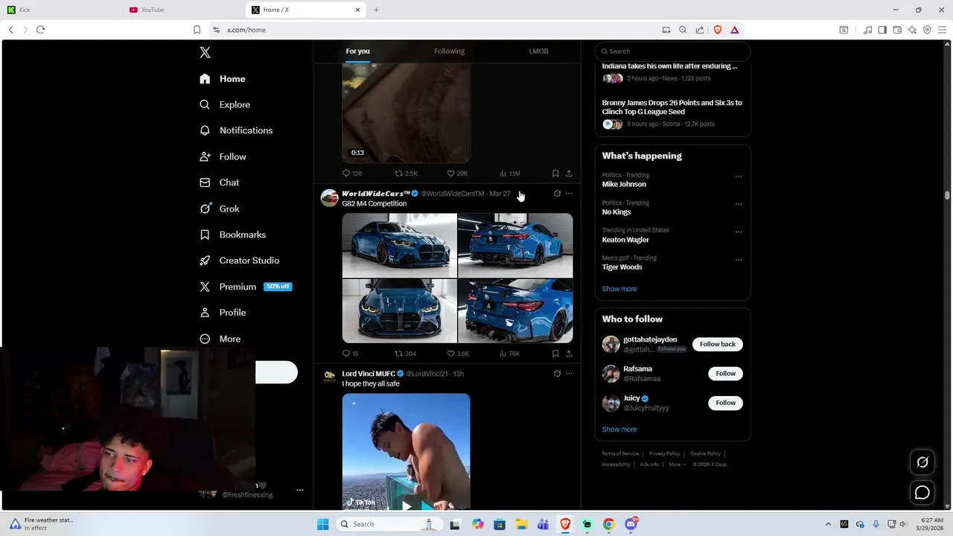Viewport: 953px width, 536px height.
Task: Switch to YouTube browser tab
Action: tap(182, 10)
